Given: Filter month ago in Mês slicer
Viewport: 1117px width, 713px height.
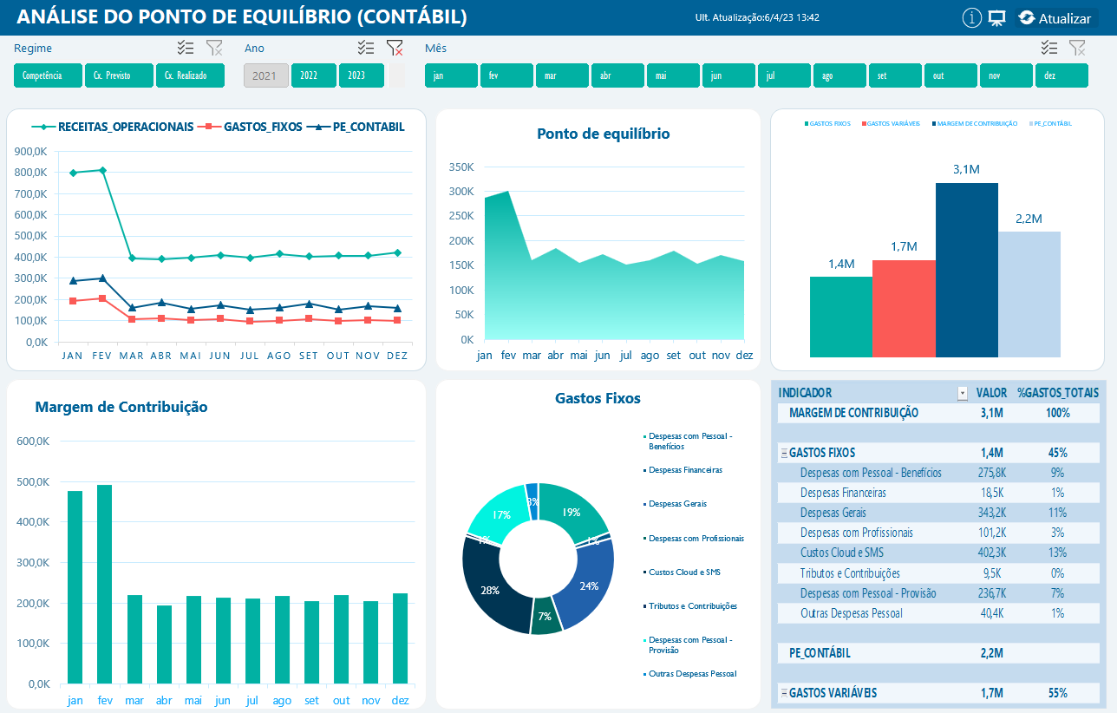Looking at the screenshot, I should (x=839, y=75).
